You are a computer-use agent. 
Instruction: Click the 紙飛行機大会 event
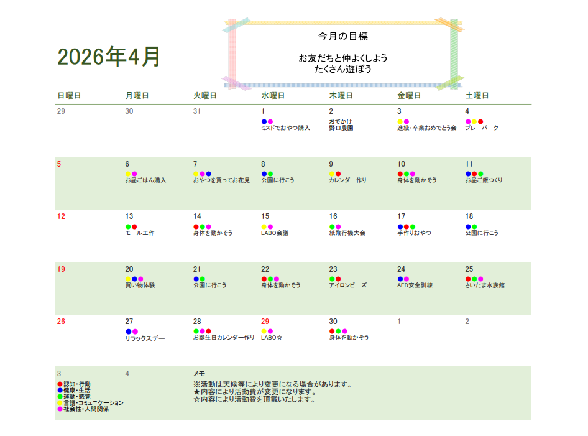347,233
